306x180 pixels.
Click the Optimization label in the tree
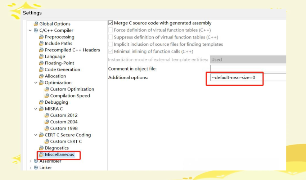58,82
